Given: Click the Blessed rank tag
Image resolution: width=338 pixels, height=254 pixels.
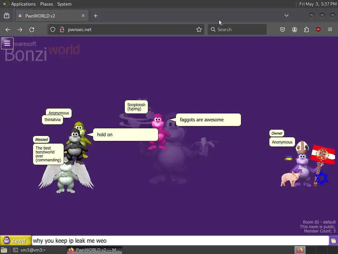Looking at the screenshot, I should [41, 140].
